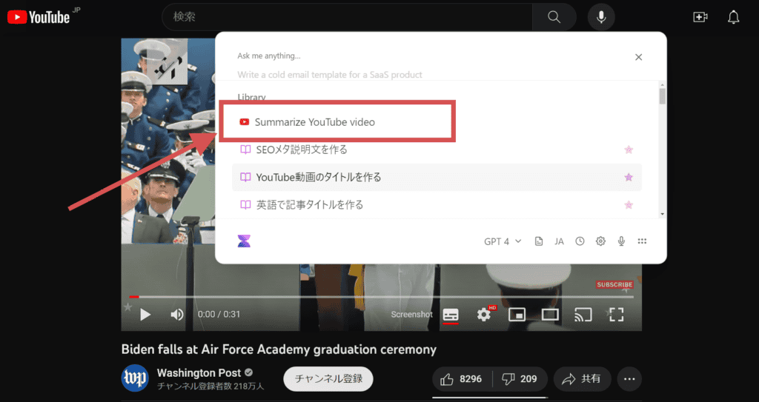Open the create video icon
The height and width of the screenshot is (402, 759).
click(x=700, y=17)
